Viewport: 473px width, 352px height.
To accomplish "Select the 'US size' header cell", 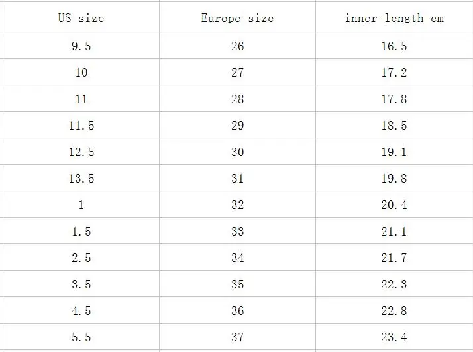I will tap(81, 17).
